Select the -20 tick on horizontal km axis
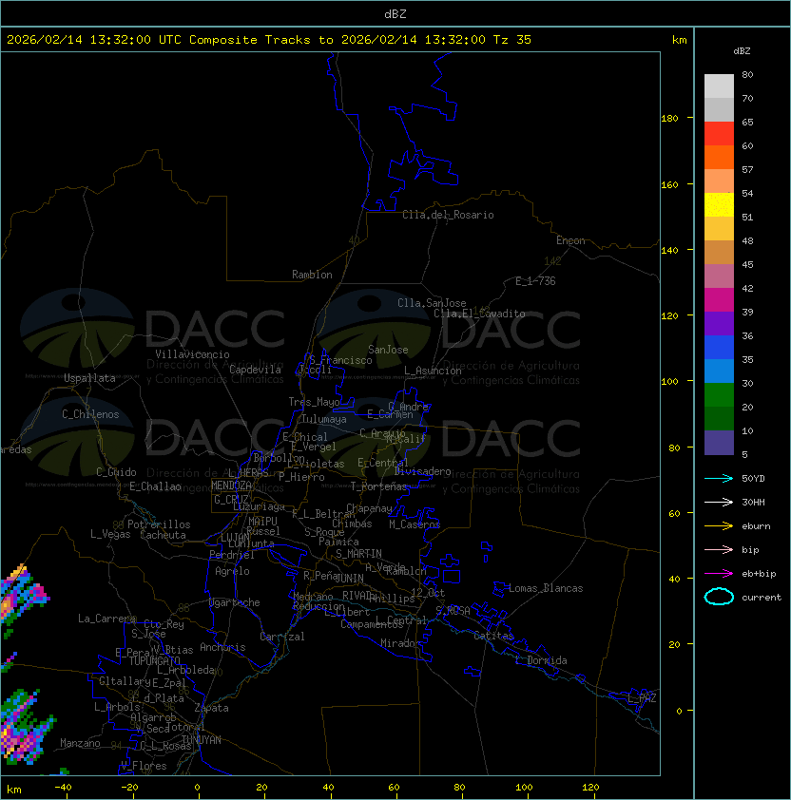The height and width of the screenshot is (800, 791). (129, 788)
